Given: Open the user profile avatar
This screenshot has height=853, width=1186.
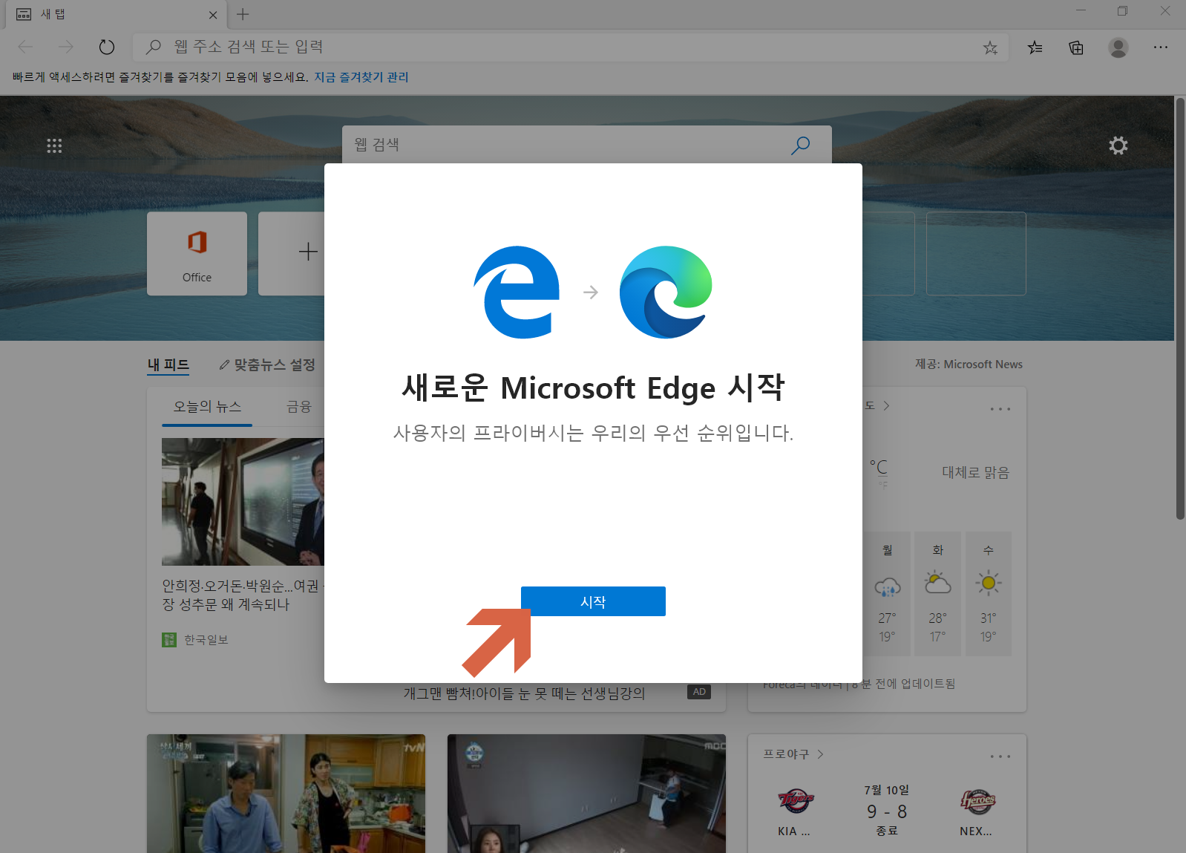Looking at the screenshot, I should (x=1118, y=48).
